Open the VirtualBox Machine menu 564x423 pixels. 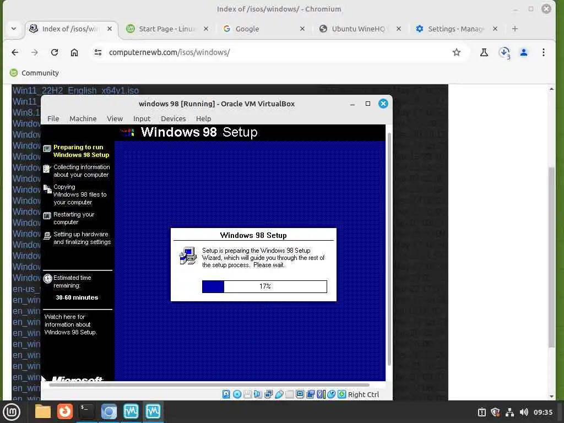click(83, 119)
